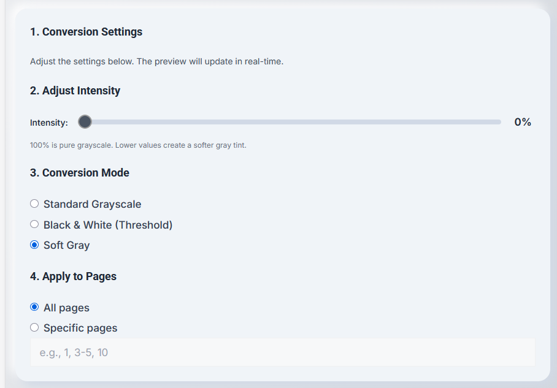Click the "2. Adjust Intensity" heading
The height and width of the screenshot is (388, 557).
(75, 91)
